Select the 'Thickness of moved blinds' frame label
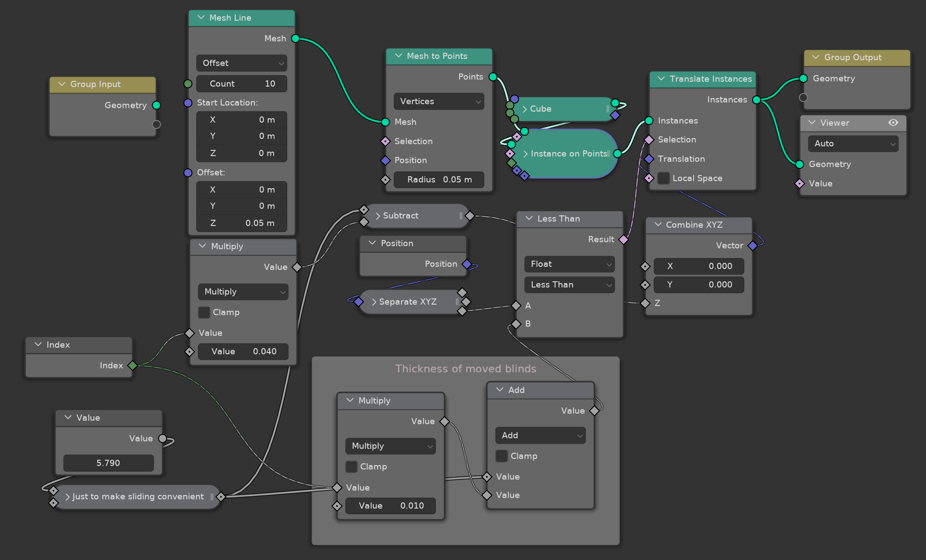The image size is (926, 560). tap(465, 368)
